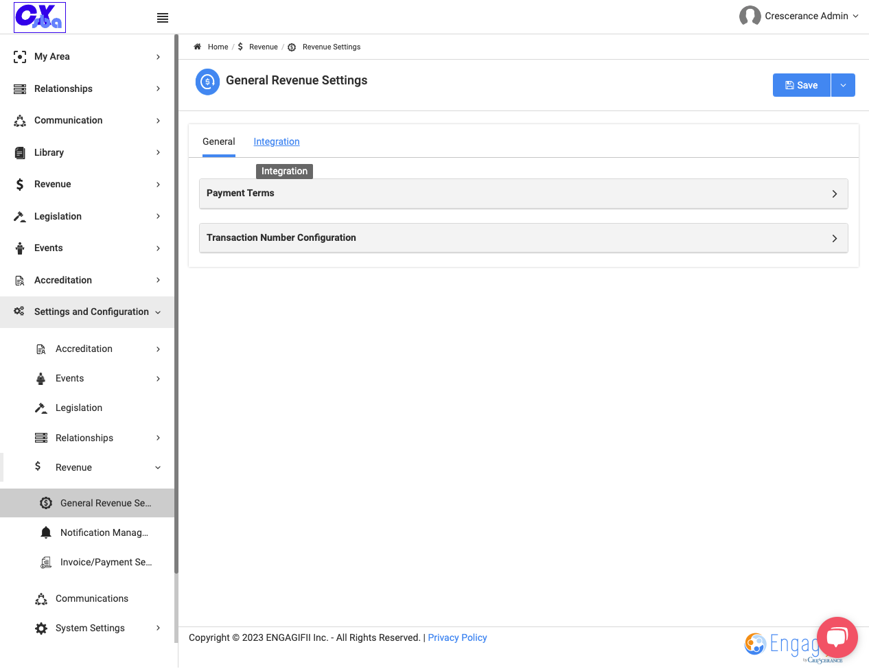Expand top-level Relationships chevron
The width and height of the screenshot is (869, 669).
pos(158,89)
